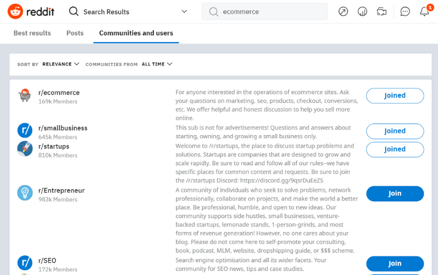
Task: Expand the Search Results navigation dropdown
Action: [x=184, y=12]
